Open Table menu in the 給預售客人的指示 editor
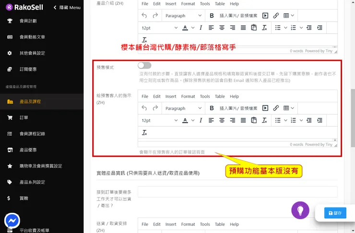The width and height of the screenshot is (355, 233). (x=220, y=96)
